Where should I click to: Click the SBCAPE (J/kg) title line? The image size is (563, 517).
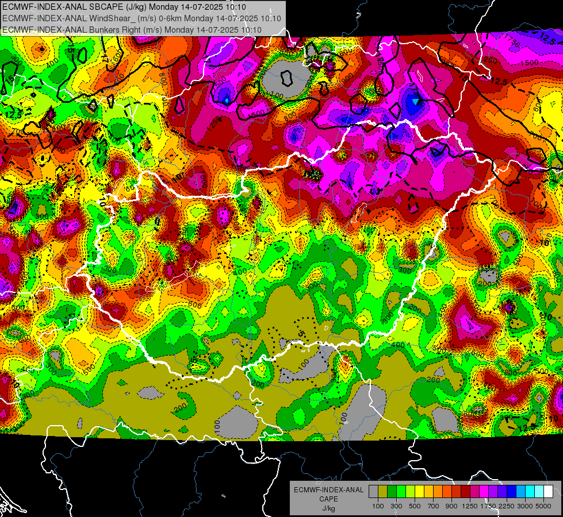click(124, 7)
